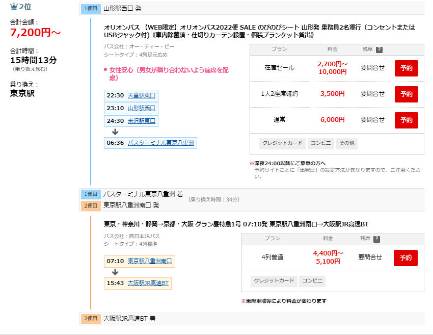Open the 山形駅西口 stop link

[141, 108]
